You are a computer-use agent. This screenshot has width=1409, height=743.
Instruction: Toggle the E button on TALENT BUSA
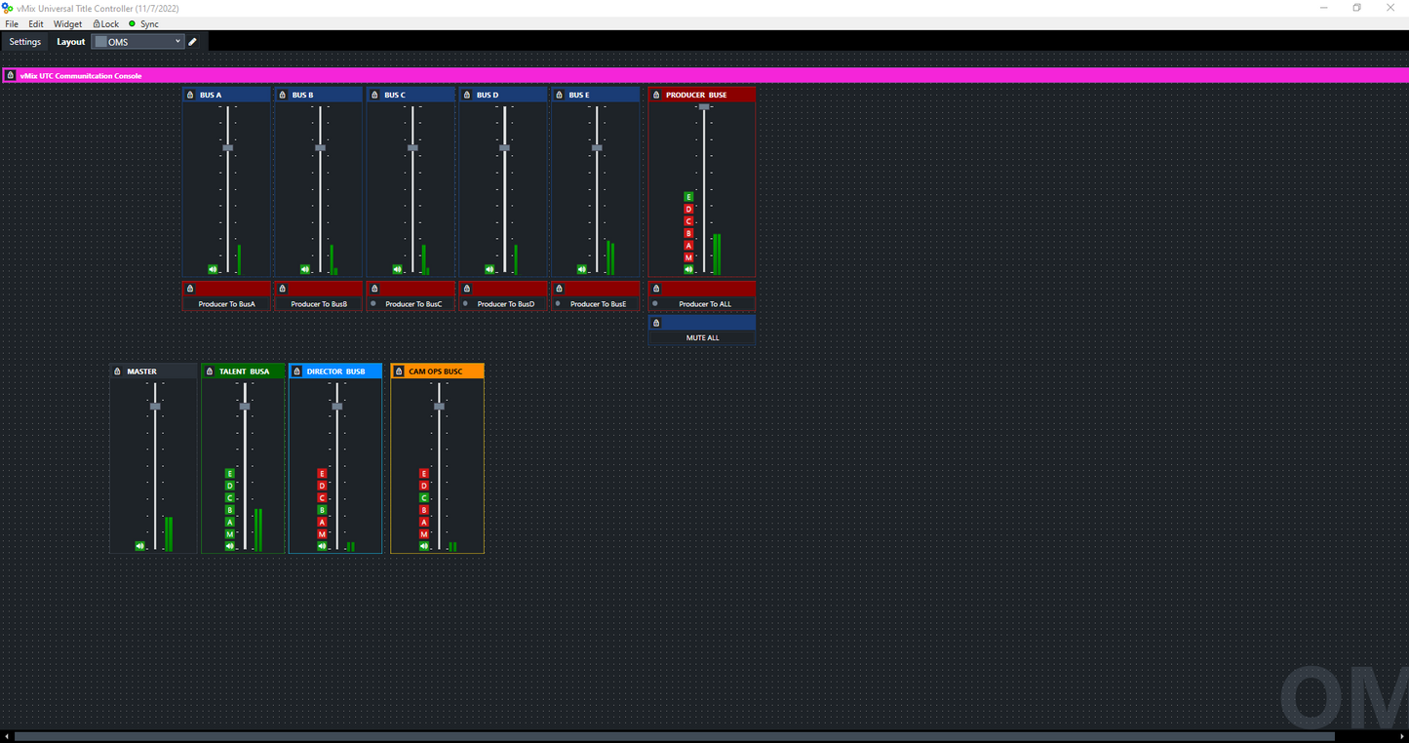[x=229, y=473]
